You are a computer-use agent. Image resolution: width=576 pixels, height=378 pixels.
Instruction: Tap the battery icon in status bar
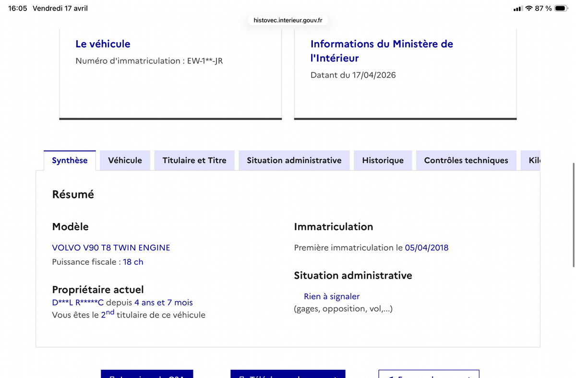point(561,9)
